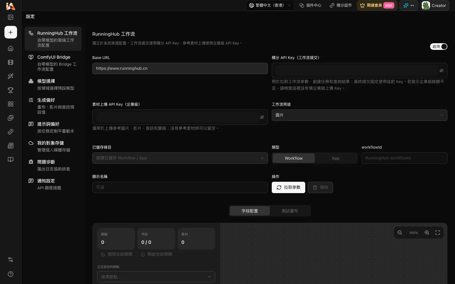455x284 pixels.
Task: Open the help question mark icon
Action: (x=10, y=274)
